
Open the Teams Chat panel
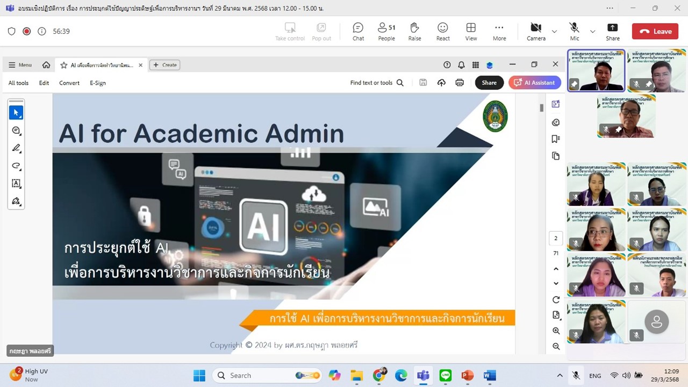coord(358,31)
